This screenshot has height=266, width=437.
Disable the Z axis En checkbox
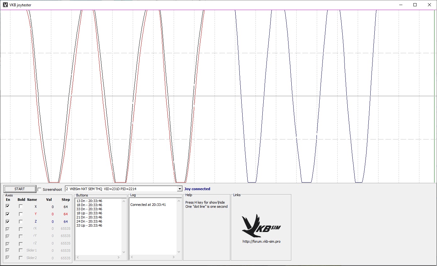8,221
